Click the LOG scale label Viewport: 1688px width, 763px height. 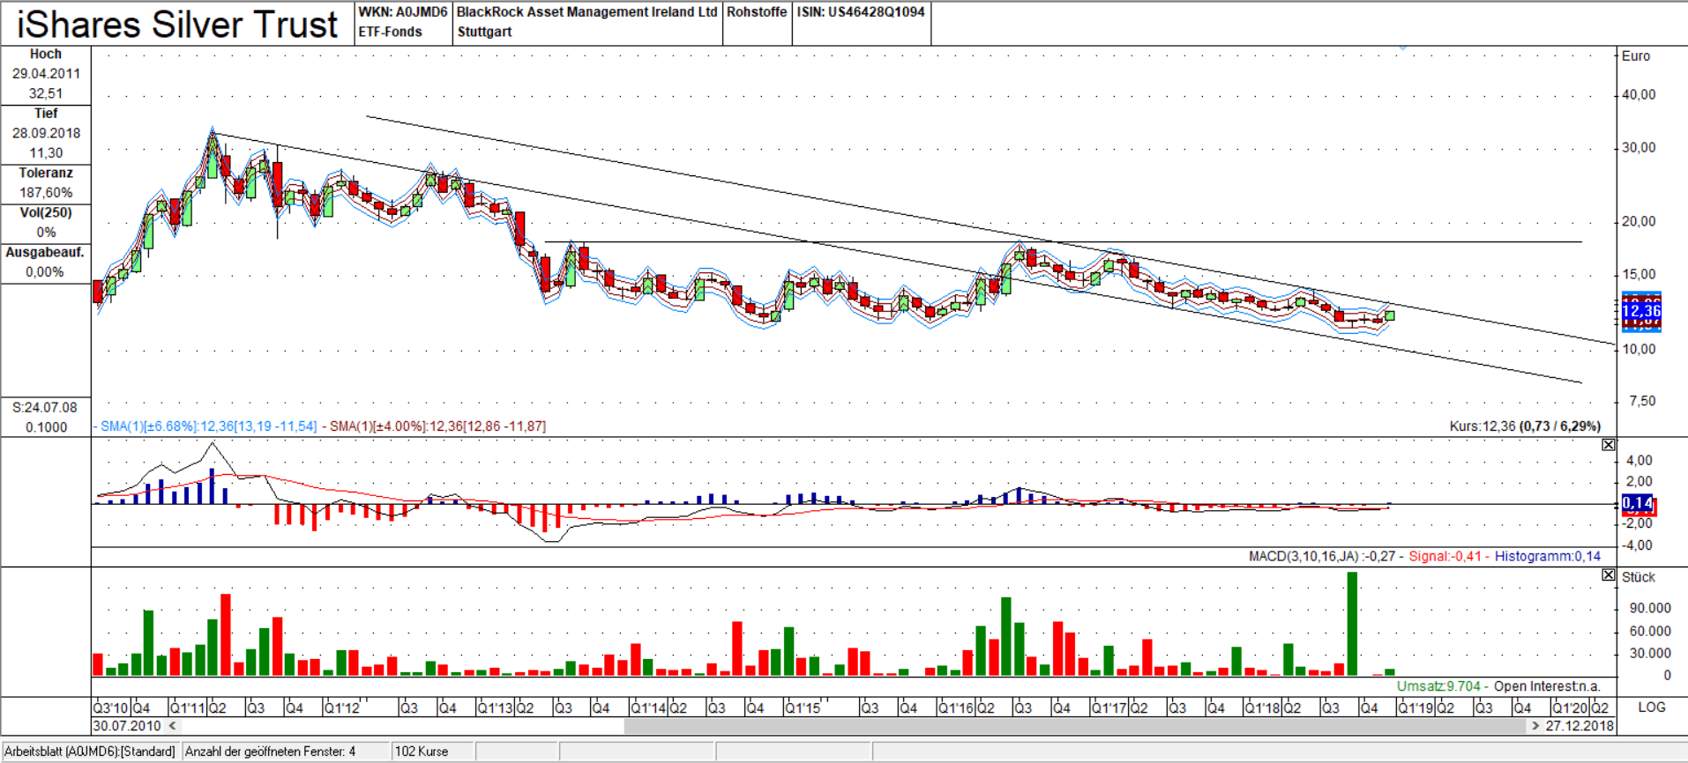pos(1652,707)
